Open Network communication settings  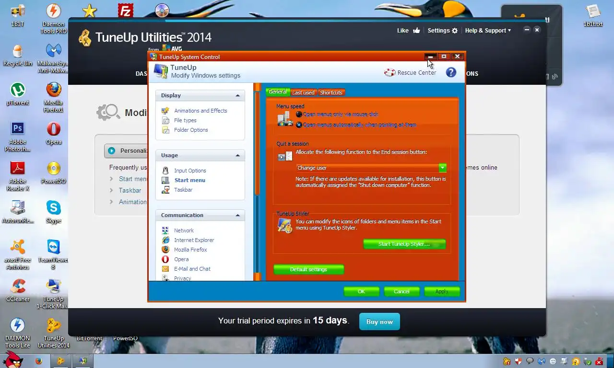184,230
